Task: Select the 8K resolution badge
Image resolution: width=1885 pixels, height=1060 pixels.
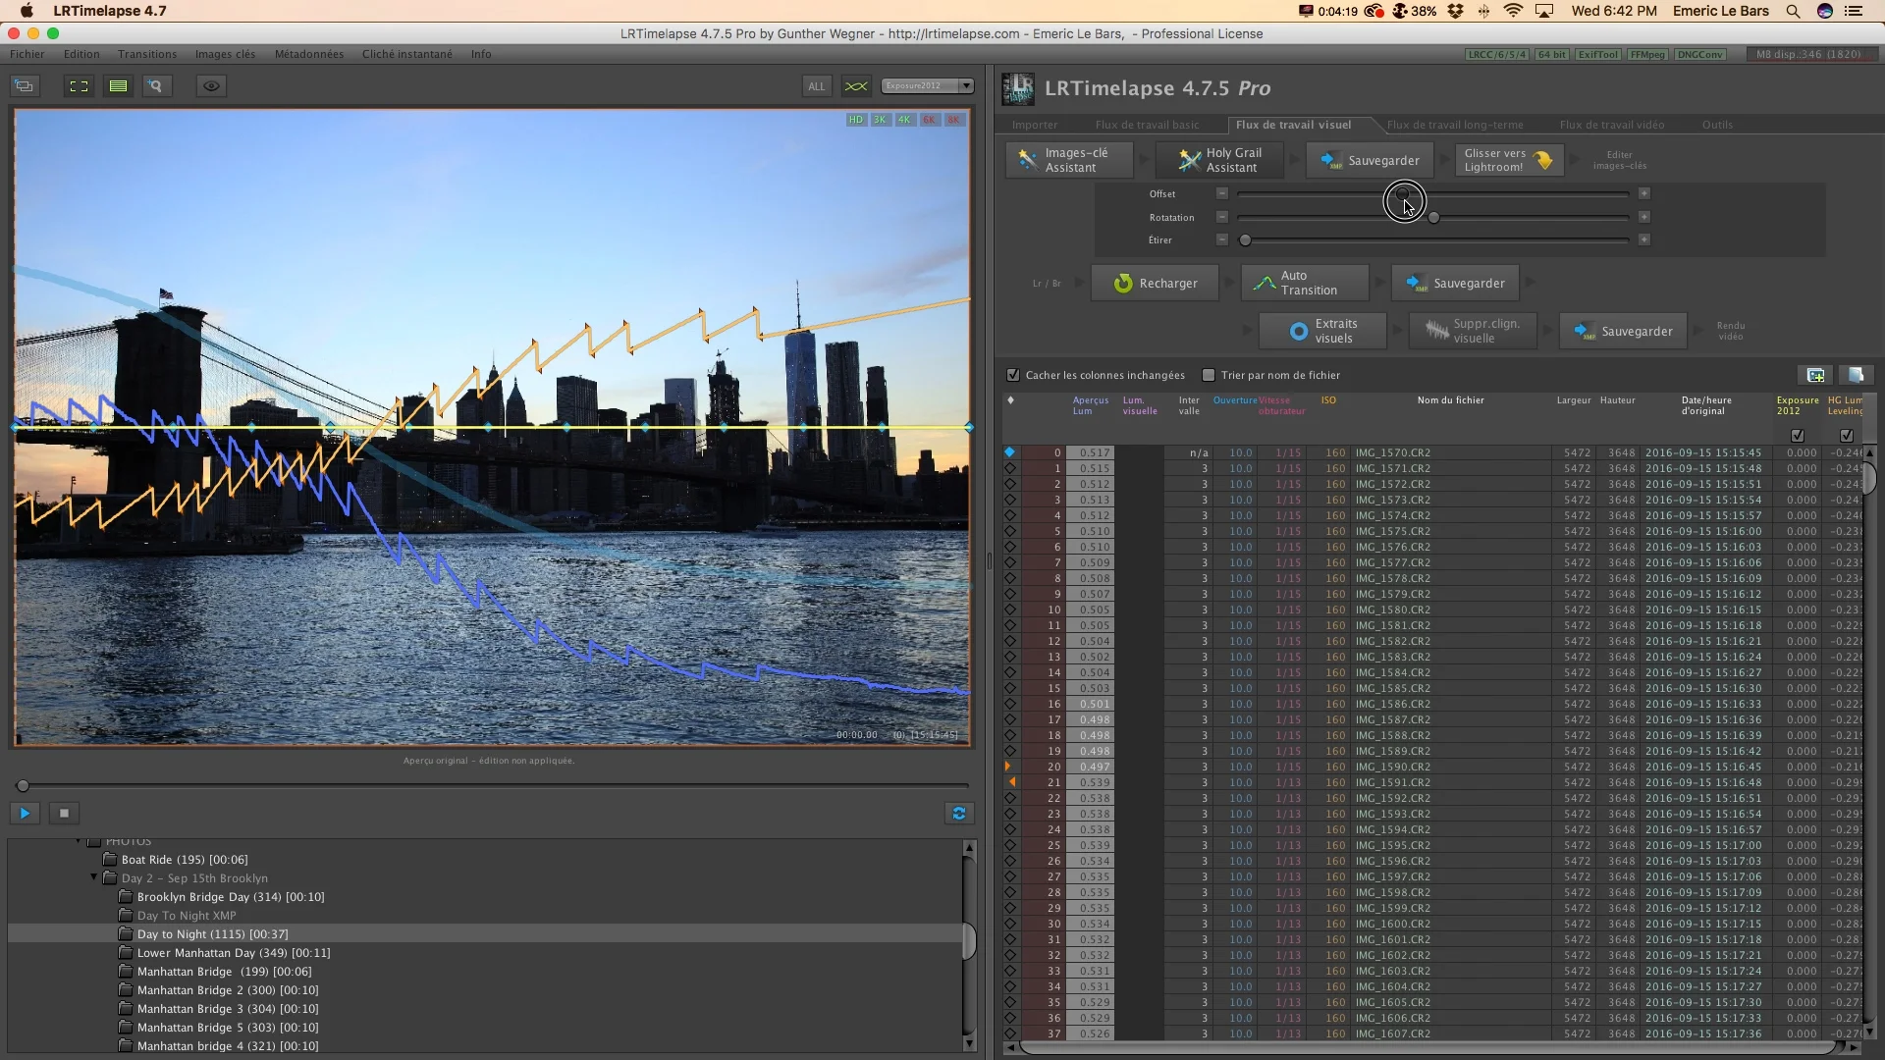Action: coord(953,120)
